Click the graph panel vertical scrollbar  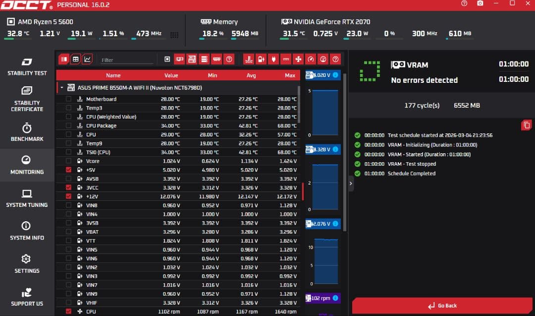(x=345, y=152)
